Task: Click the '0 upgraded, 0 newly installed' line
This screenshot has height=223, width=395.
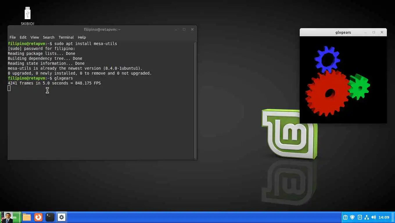Action: point(80,73)
